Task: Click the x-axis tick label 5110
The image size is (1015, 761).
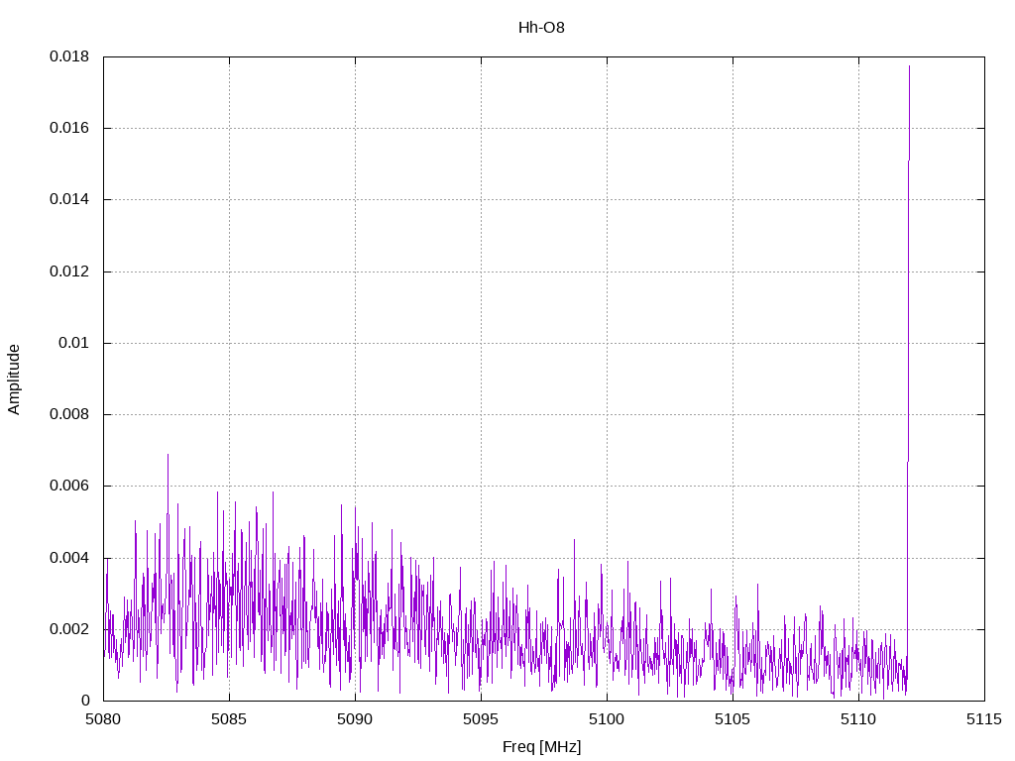Action: pyautogui.click(x=859, y=719)
